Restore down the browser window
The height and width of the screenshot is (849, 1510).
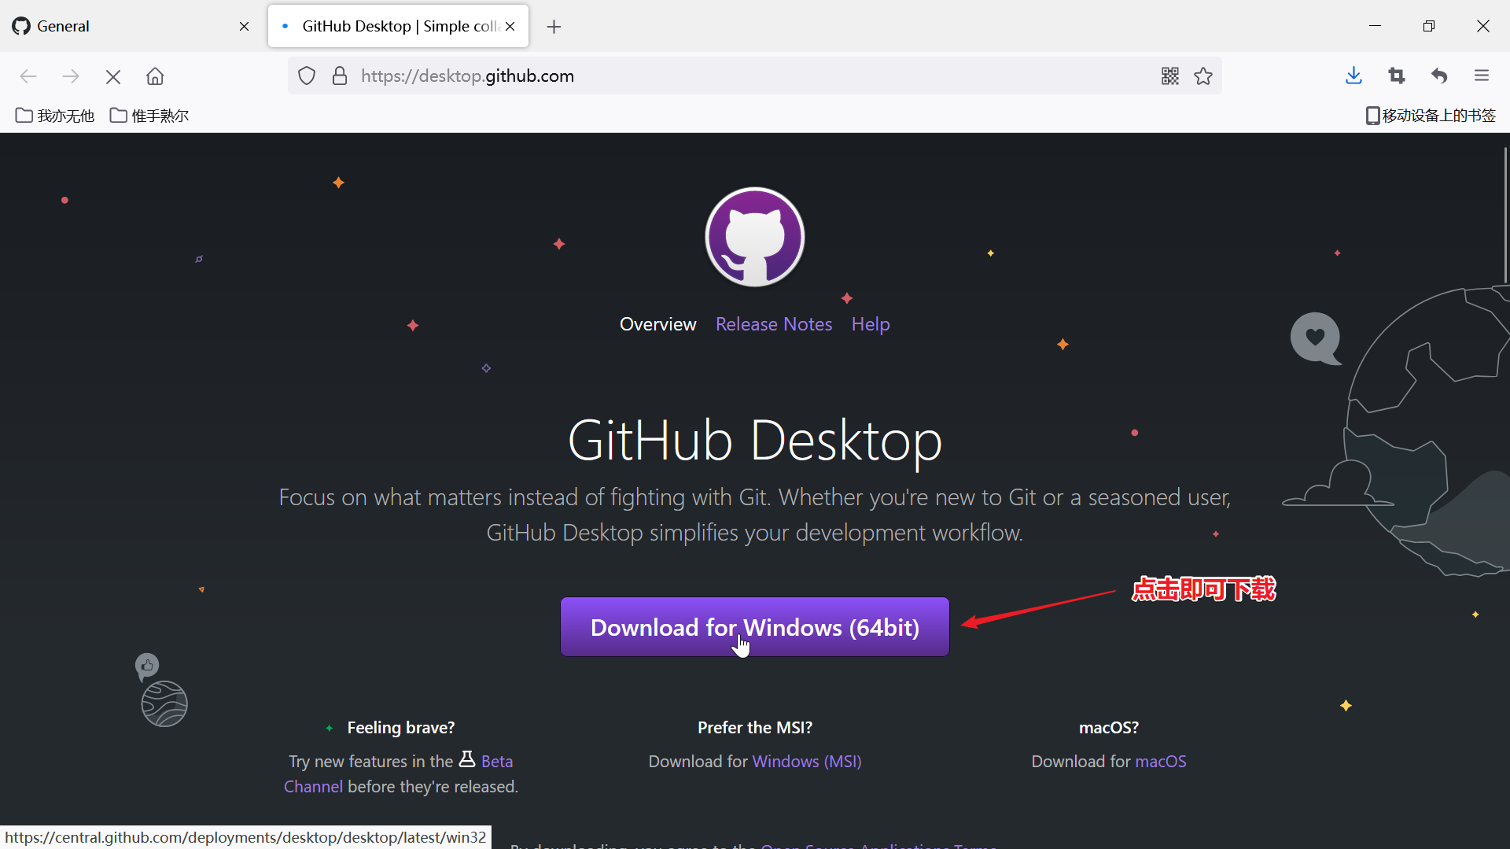click(1429, 26)
